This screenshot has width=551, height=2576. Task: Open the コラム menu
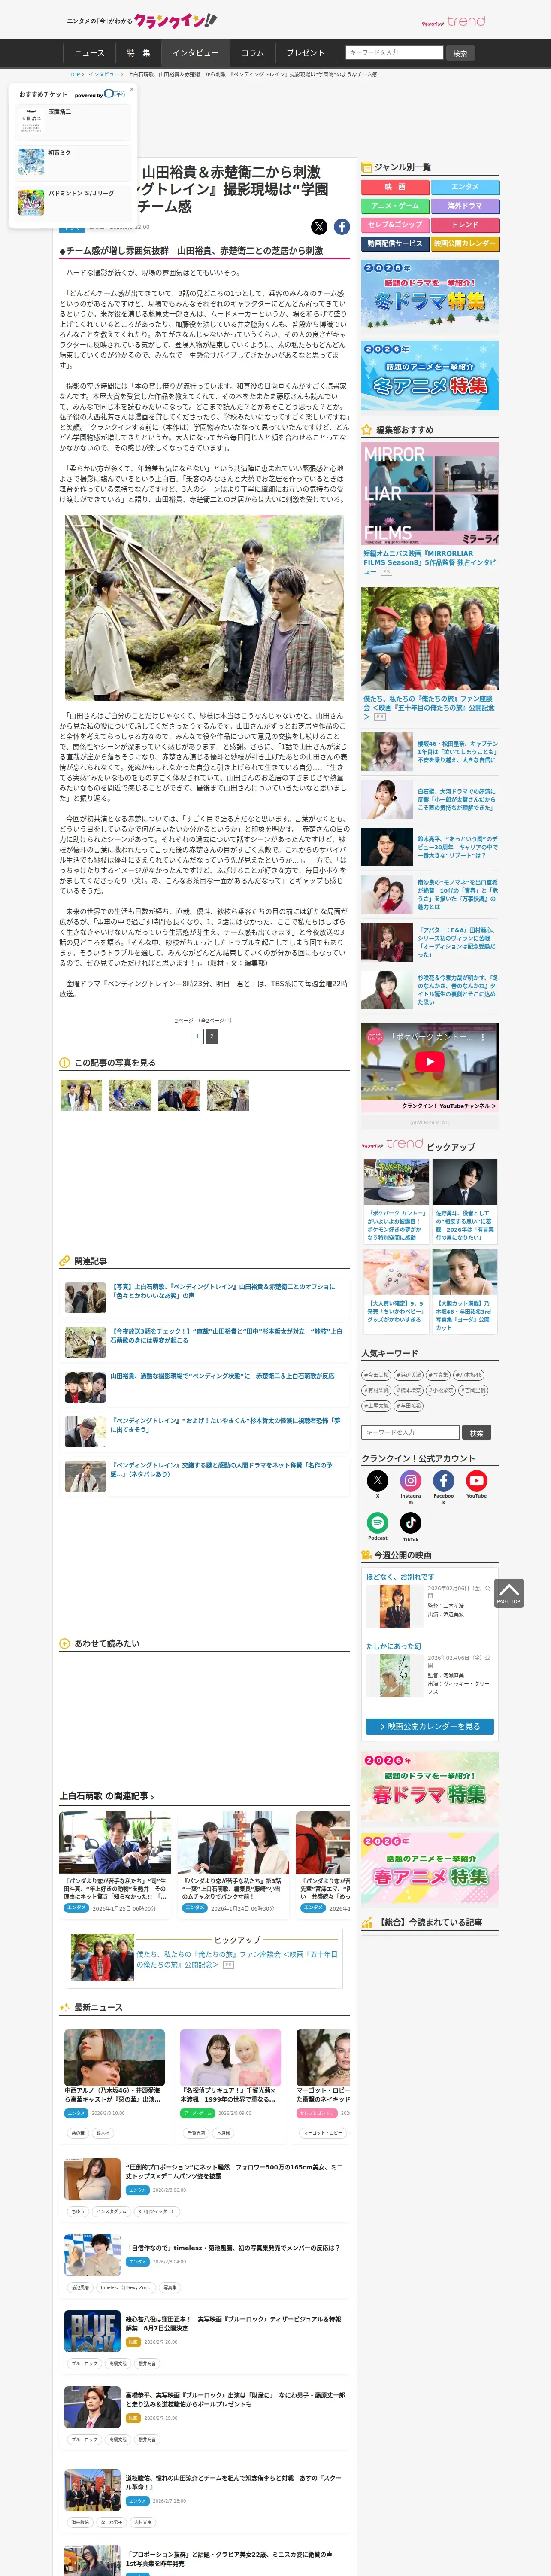(x=253, y=53)
